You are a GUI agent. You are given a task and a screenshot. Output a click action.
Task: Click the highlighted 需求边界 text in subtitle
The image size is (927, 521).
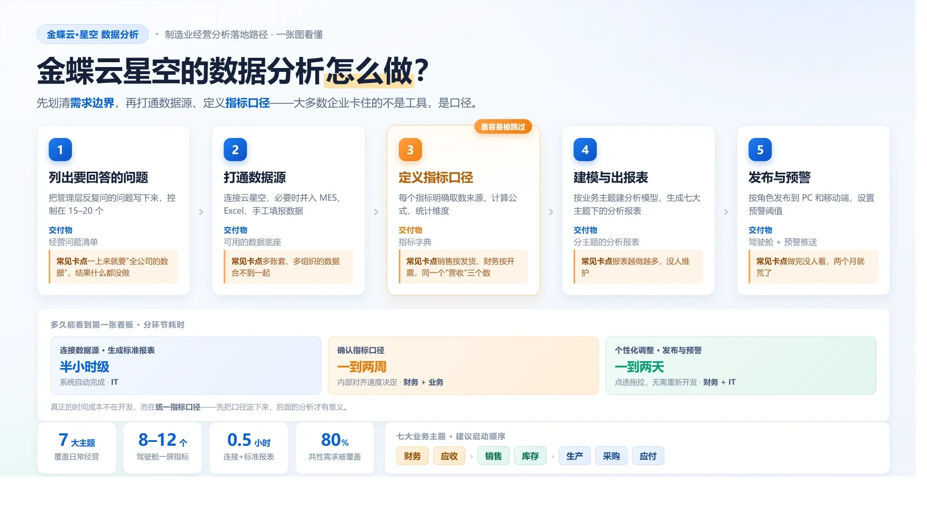92,103
